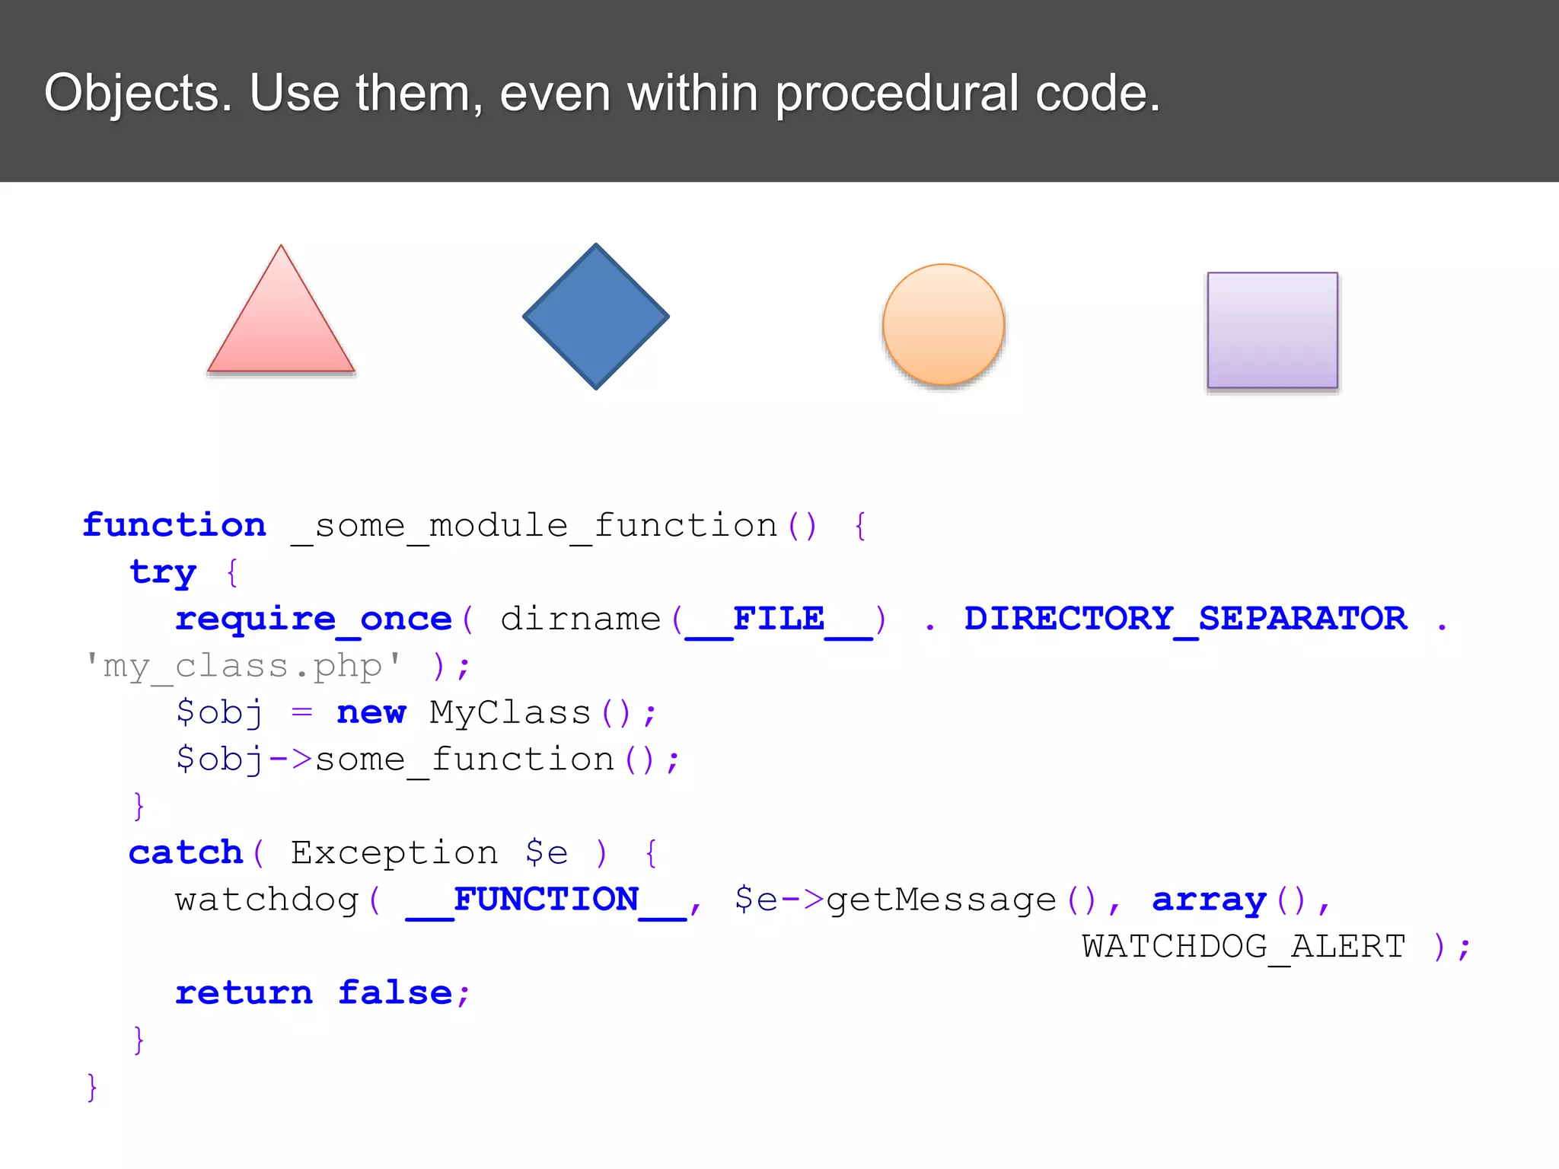Screen dimensions: 1559x1169
Task: Click 'WATCHDOG_ALERT' constant text
Action: pos(1244,947)
